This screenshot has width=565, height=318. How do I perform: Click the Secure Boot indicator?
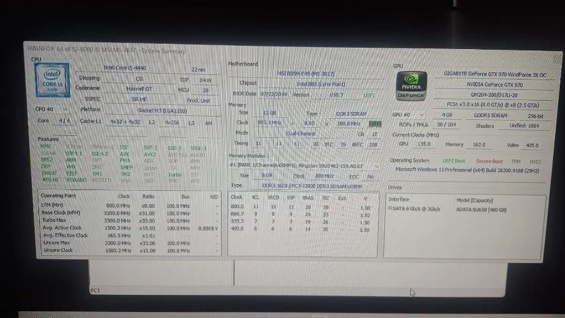pyautogui.click(x=489, y=161)
